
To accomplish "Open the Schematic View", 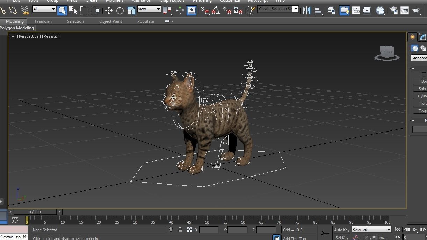I will tap(367, 10).
